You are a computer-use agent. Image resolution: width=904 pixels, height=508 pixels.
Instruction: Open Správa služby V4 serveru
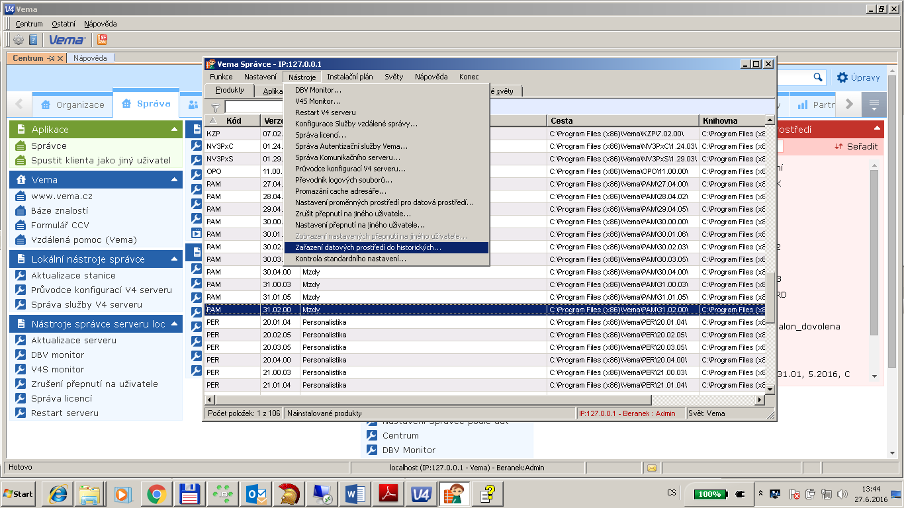pyautogui.click(x=86, y=304)
